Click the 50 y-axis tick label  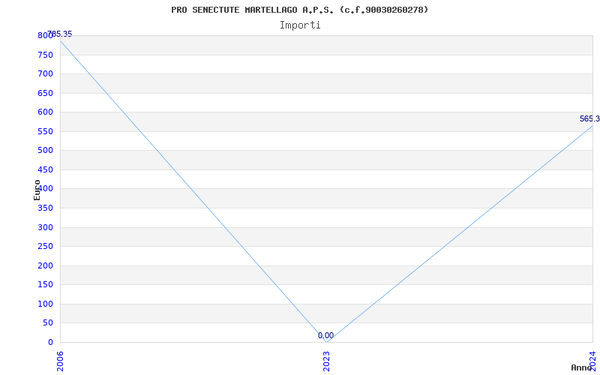(x=48, y=323)
